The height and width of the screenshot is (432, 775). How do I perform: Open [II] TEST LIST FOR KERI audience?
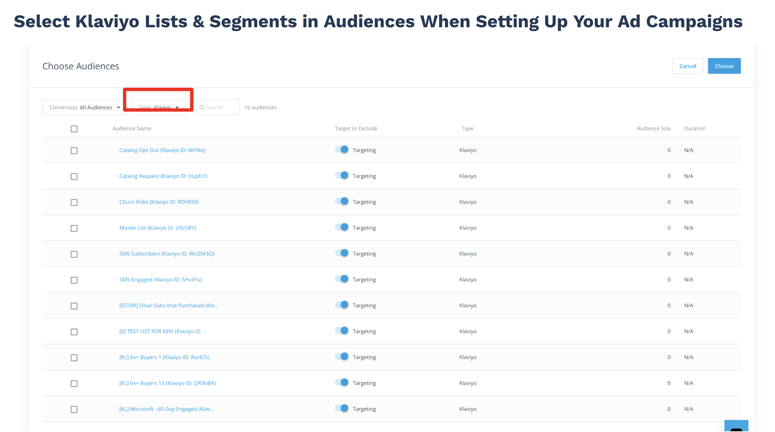click(x=163, y=331)
